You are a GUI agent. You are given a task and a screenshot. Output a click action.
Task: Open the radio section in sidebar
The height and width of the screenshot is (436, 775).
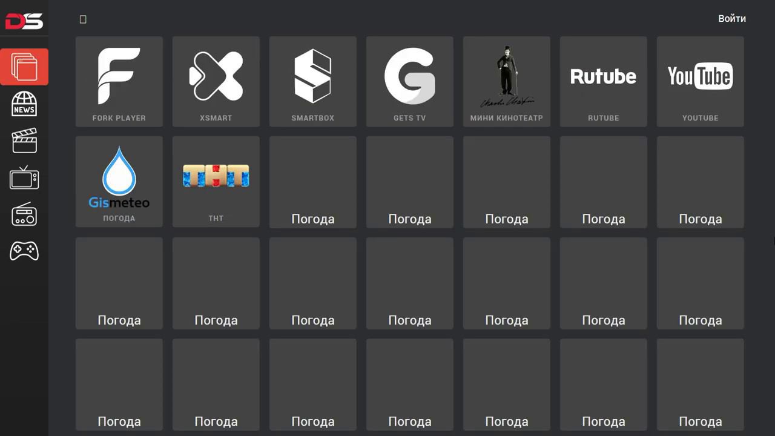[24, 215]
